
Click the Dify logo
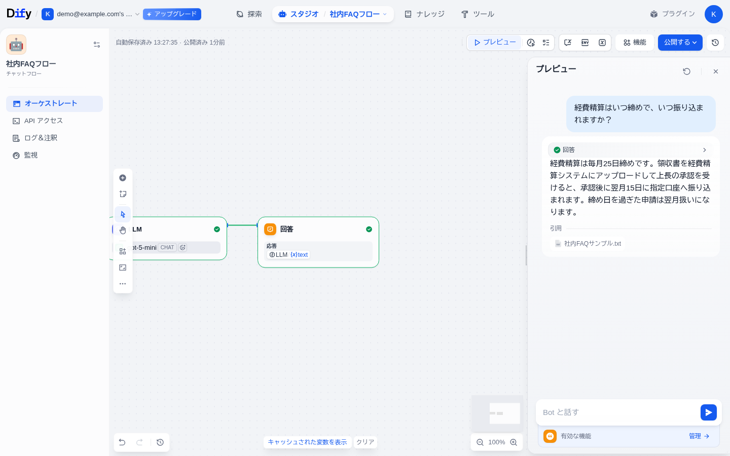tap(19, 14)
